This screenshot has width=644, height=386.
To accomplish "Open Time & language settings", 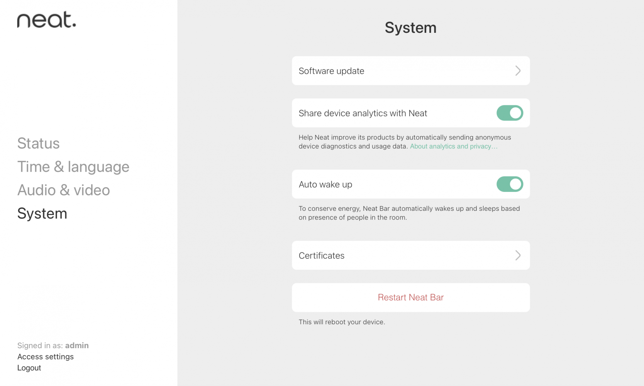I will (x=73, y=166).
